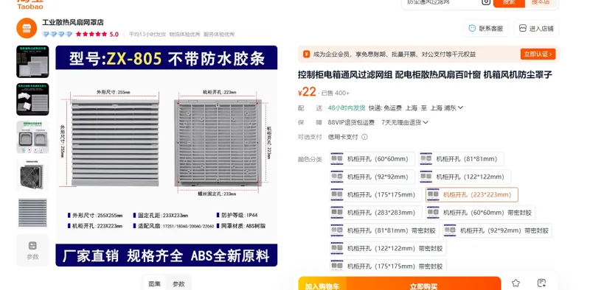Switch to 参数 tab below product image
The height and width of the screenshot is (290, 590).
pos(178,284)
